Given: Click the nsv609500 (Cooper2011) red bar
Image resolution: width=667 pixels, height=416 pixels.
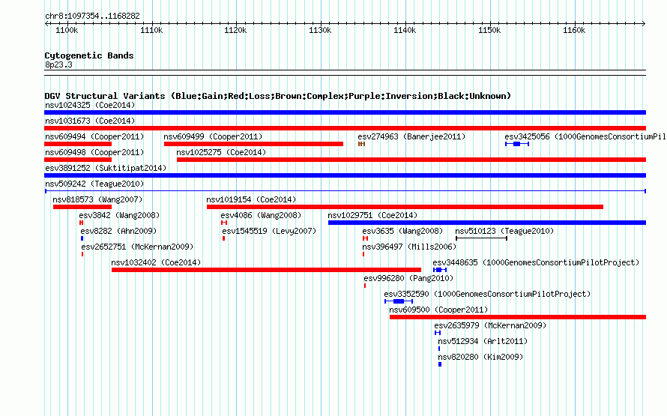Looking at the screenshot, I should pos(518,317).
